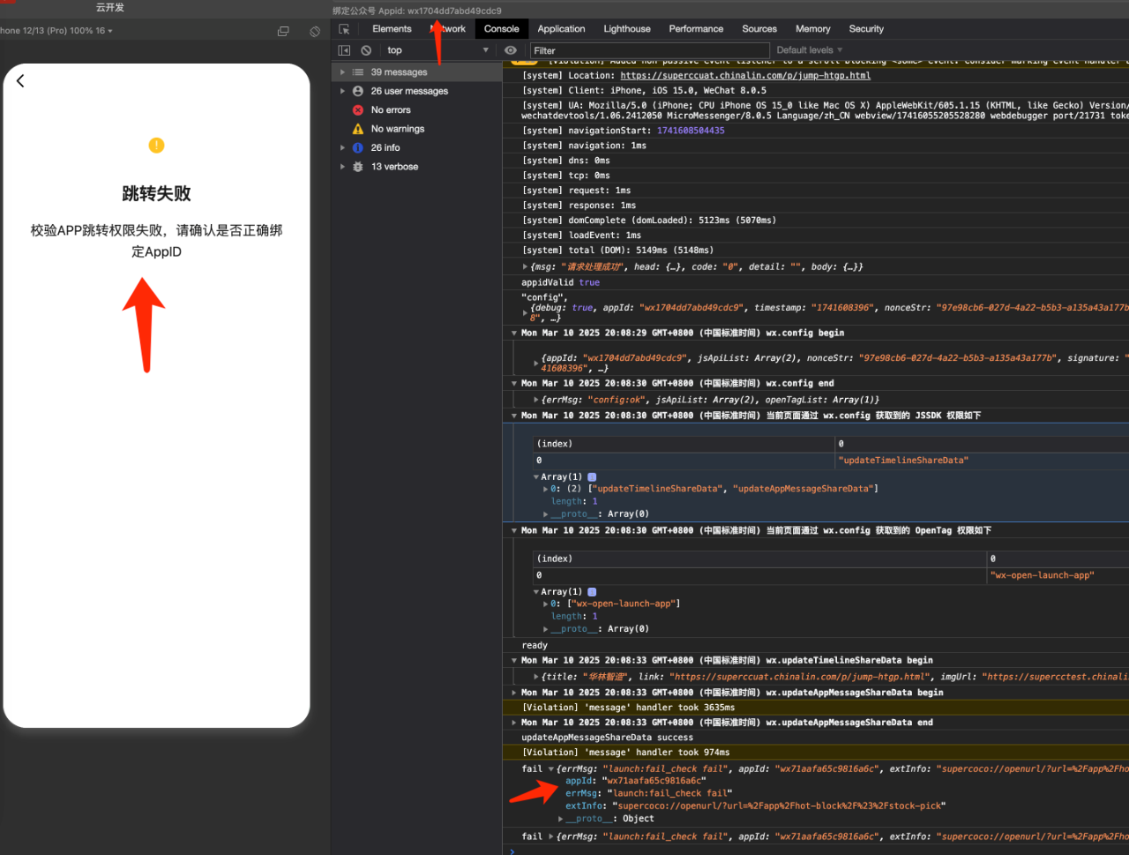This screenshot has height=855, width=1129.
Task: Expand the last collapsed fail errMsg object
Action: pyautogui.click(x=551, y=837)
